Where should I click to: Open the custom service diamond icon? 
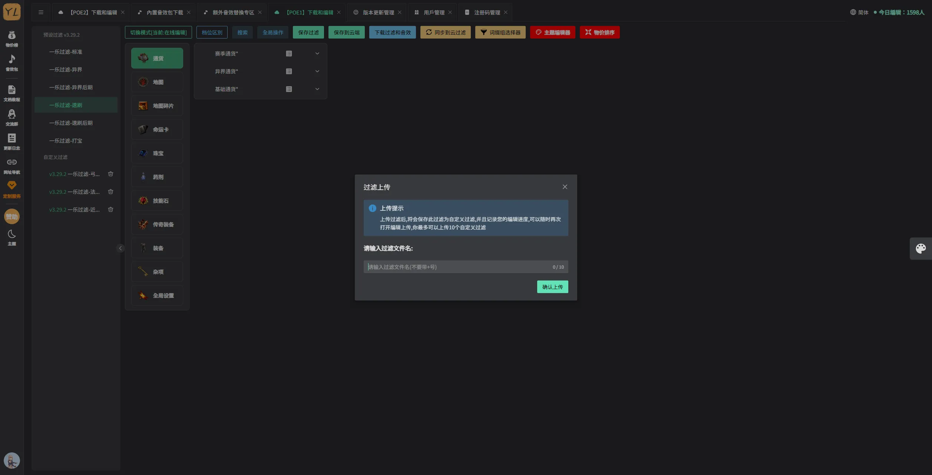pyautogui.click(x=11, y=189)
